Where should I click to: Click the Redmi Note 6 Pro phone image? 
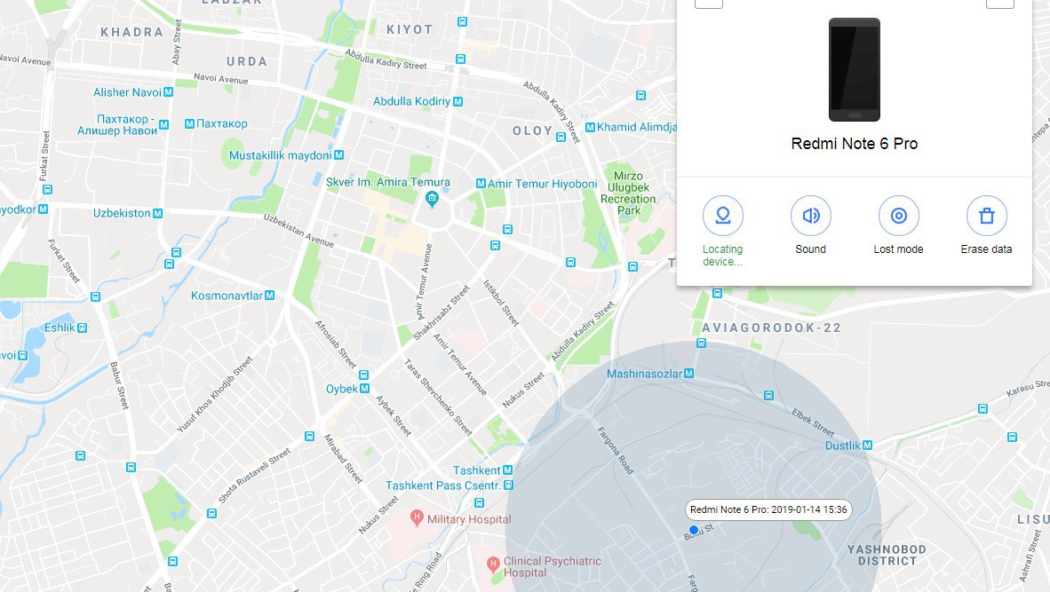(x=855, y=69)
